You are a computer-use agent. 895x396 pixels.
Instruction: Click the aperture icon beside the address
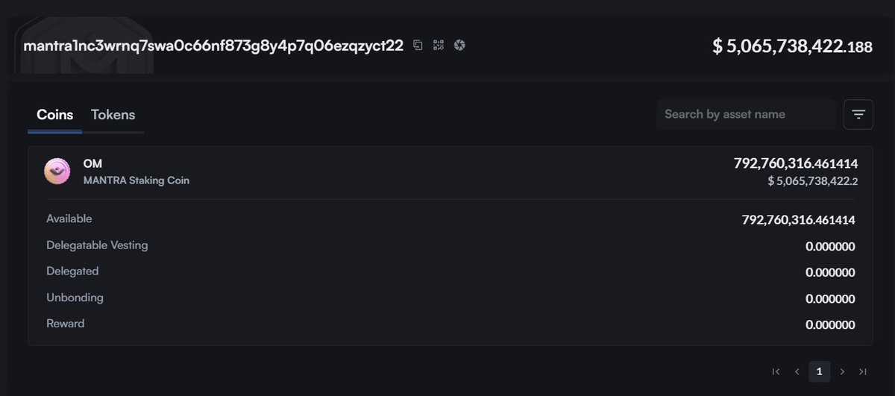pyautogui.click(x=459, y=45)
